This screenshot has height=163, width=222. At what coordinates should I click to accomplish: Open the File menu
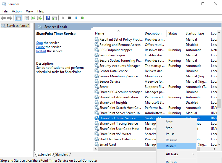point(5,11)
